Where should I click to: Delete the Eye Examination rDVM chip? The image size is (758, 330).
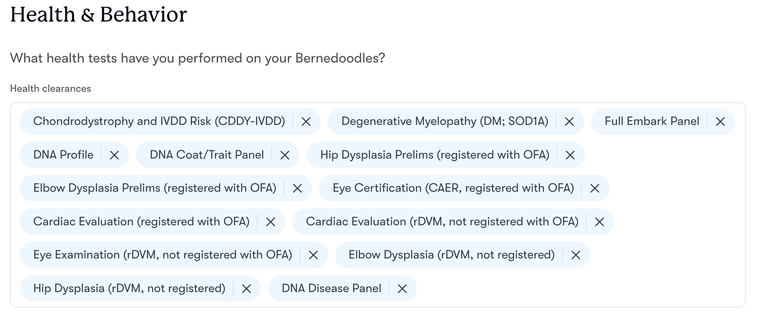313,255
